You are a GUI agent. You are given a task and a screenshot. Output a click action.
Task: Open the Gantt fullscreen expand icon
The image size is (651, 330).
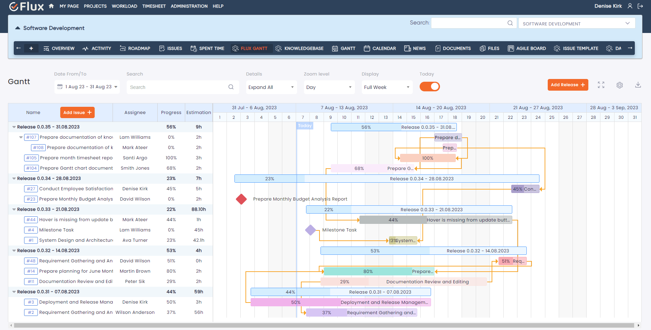point(601,85)
